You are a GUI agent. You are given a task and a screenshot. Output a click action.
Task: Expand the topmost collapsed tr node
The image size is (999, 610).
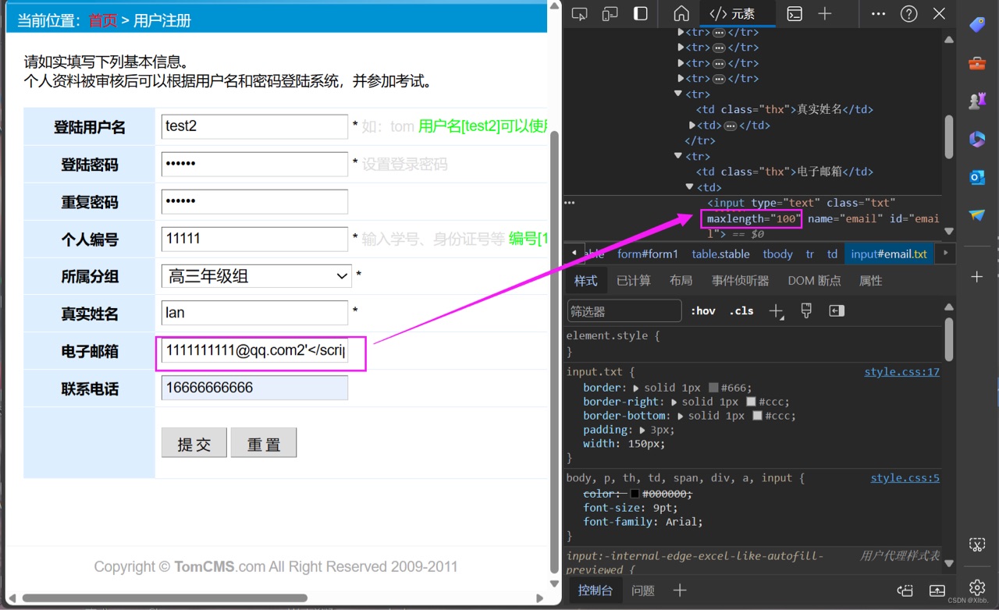(681, 32)
